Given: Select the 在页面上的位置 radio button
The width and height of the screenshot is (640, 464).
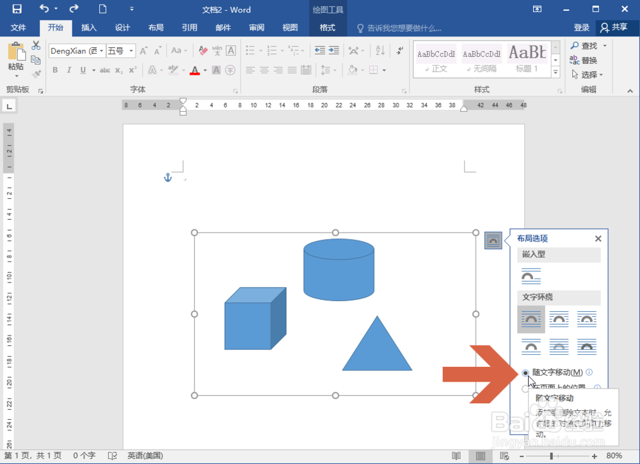Looking at the screenshot, I should (525, 387).
